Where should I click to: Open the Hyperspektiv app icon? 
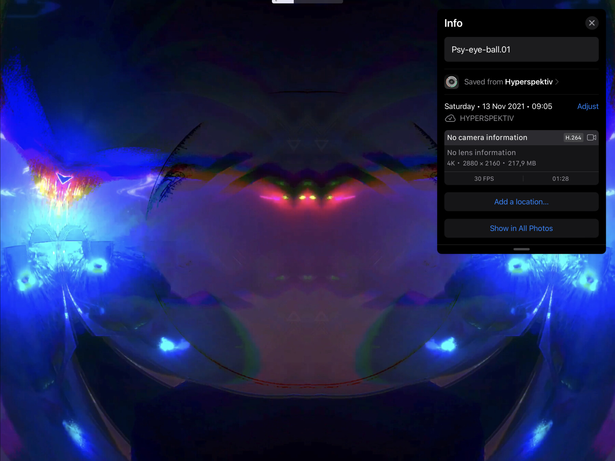click(x=451, y=82)
